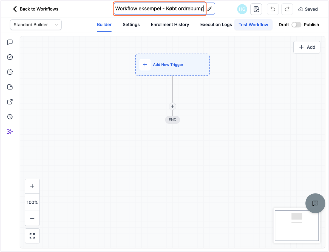Open the version history document icon
Image resolution: width=329 pixels, height=252 pixels.
tap(256, 9)
